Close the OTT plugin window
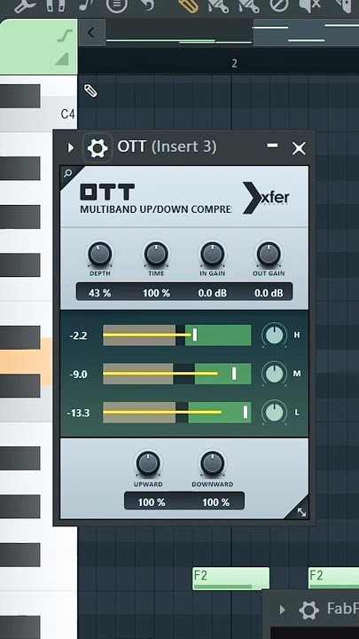 pyautogui.click(x=299, y=148)
